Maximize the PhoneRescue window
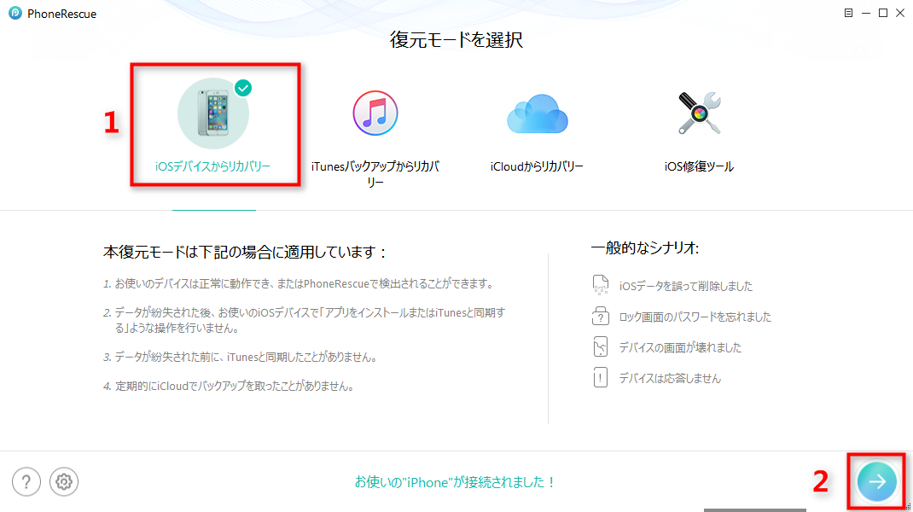This screenshot has height=512, width=913. [x=883, y=13]
